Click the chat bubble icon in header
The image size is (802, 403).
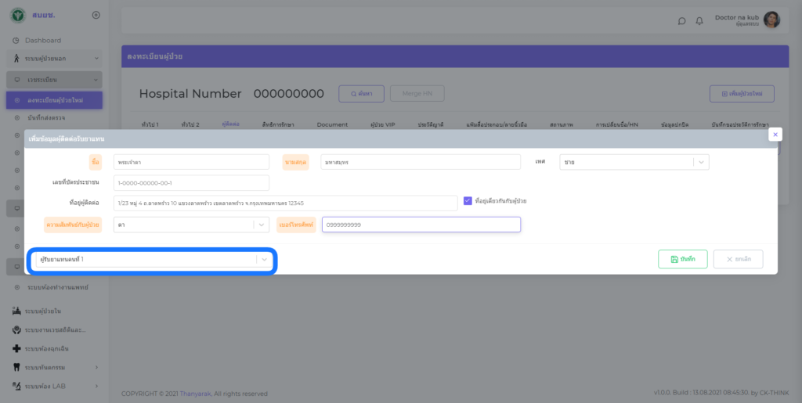pos(681,21)
